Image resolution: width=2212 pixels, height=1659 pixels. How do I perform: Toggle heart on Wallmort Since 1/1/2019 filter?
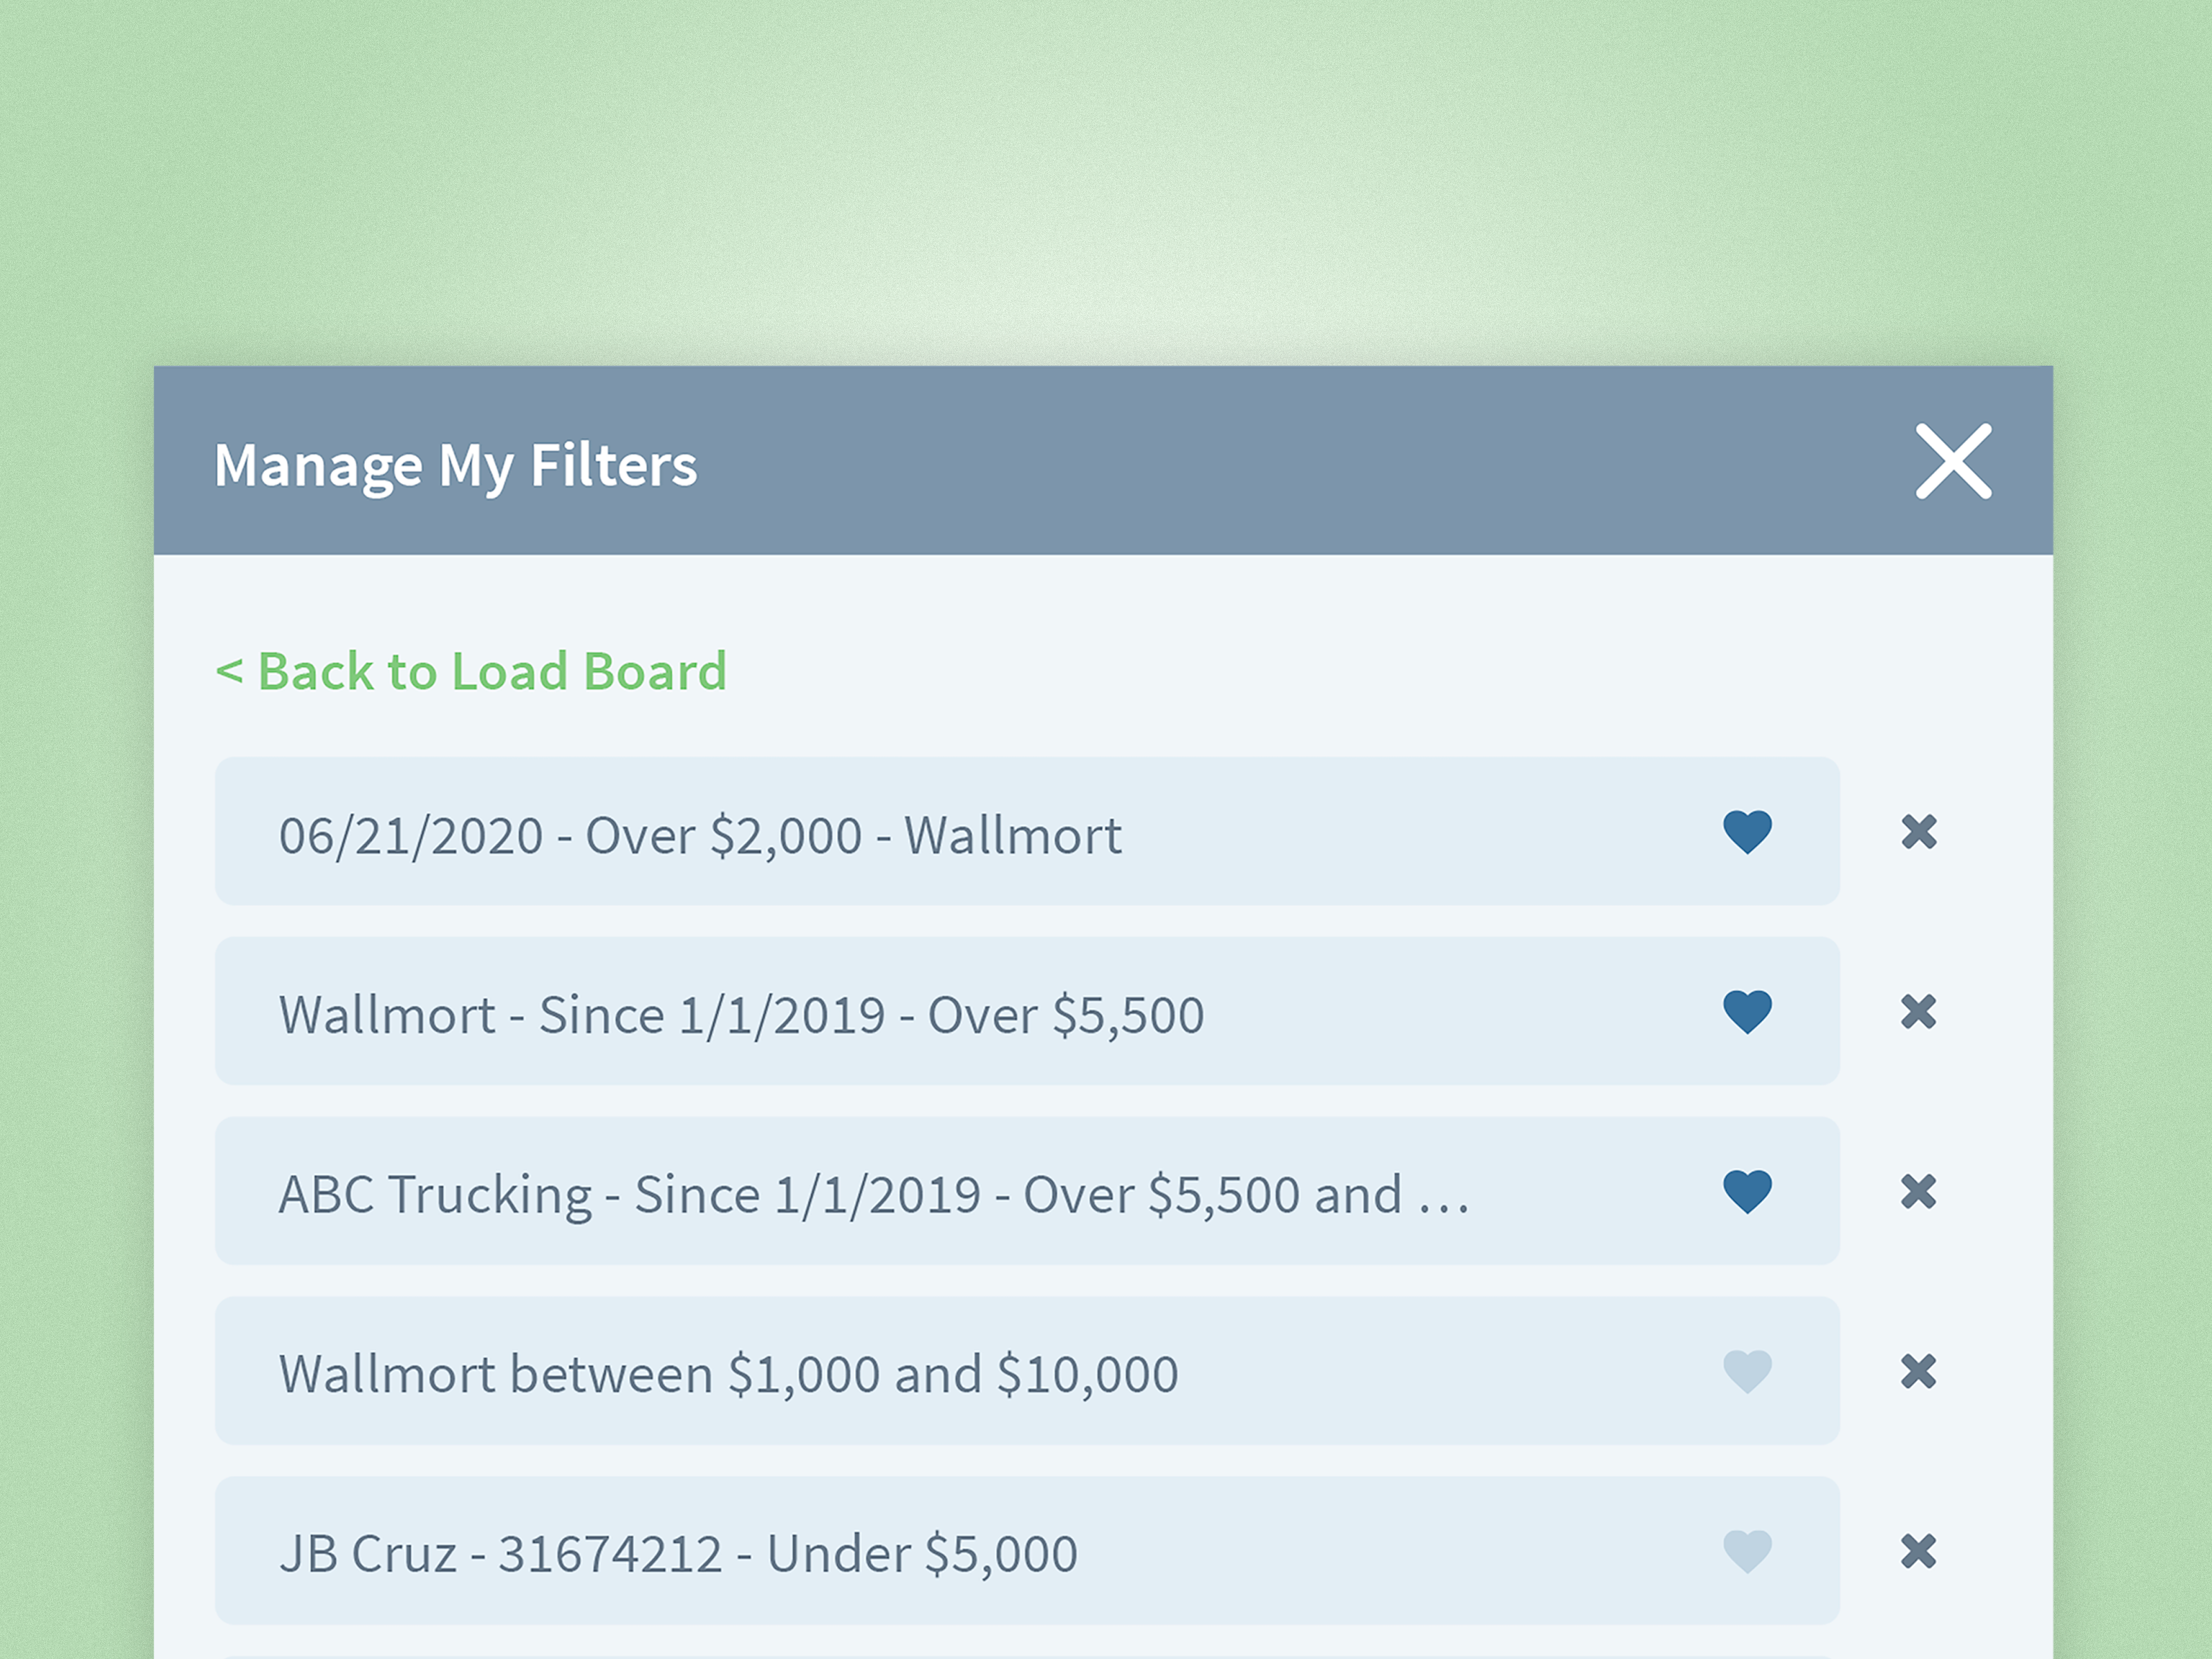pos(1747,1012)
